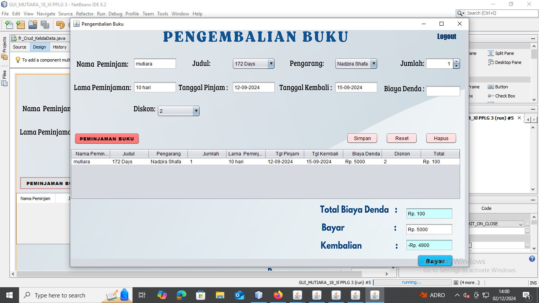Click inside the Nama Peminjam text field
Viewport: 539px width, 303px height.
(x=155, y=63)
